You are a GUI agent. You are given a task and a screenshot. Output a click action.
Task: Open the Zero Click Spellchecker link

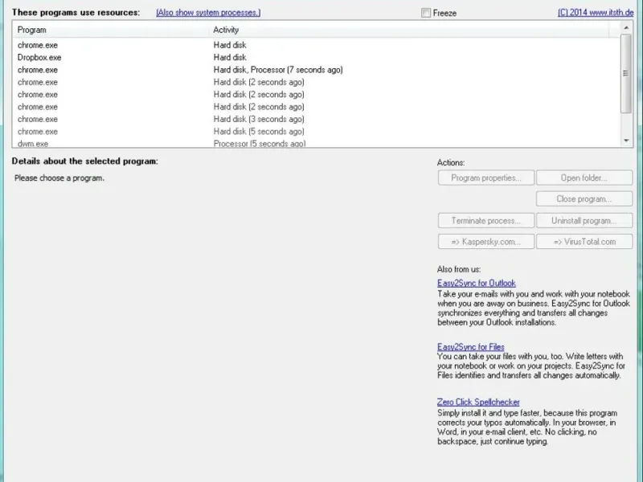click(478, 402)
